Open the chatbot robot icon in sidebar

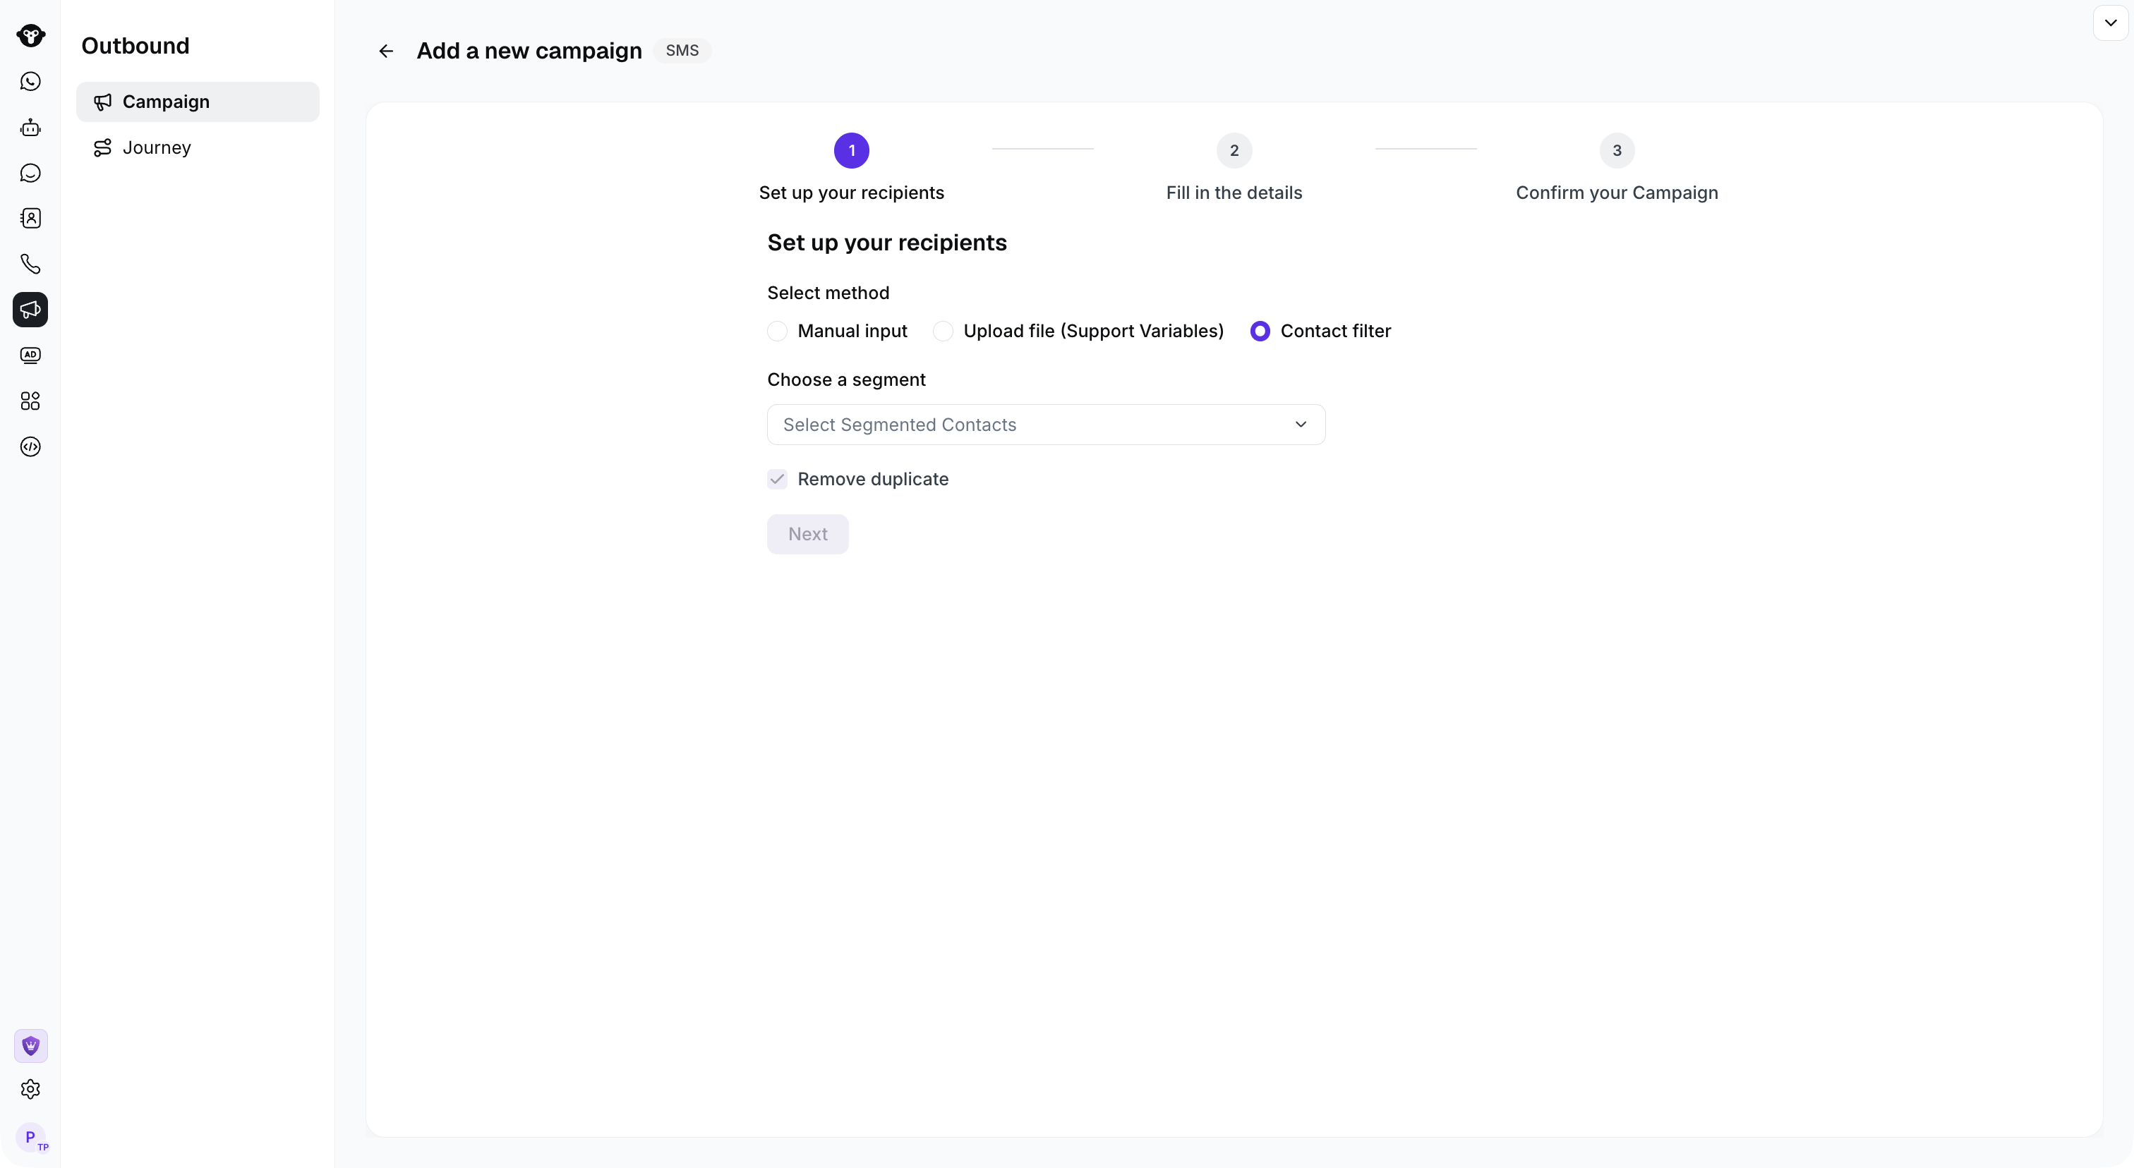[30, 128]
